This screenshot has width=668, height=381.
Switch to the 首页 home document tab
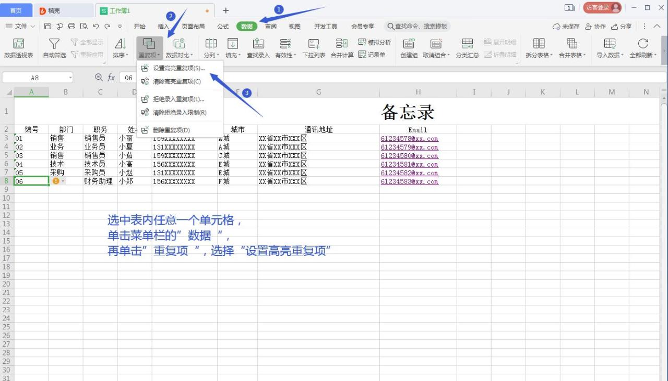tap(16, 10)
